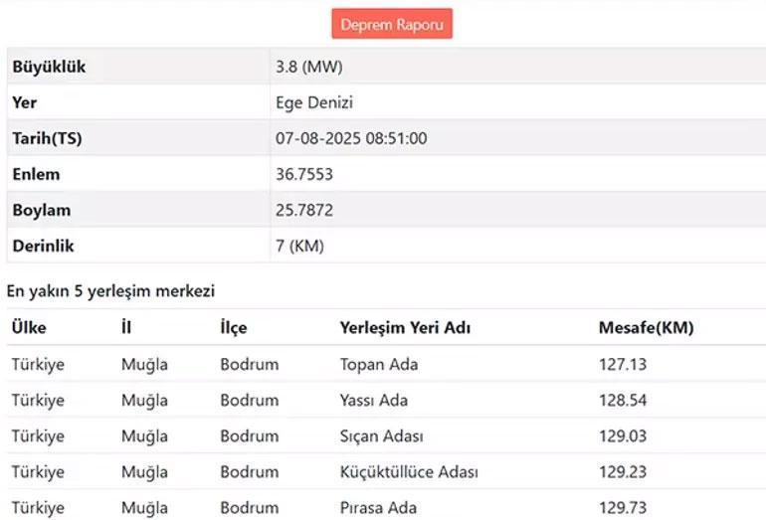Screen dimensions: 766x520
Task: Click the Ülke column header
Action: click(x=29, y=327)
